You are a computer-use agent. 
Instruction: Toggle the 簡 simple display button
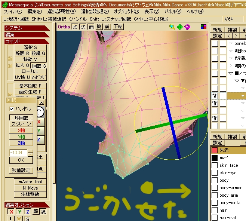tap(99, 27)
